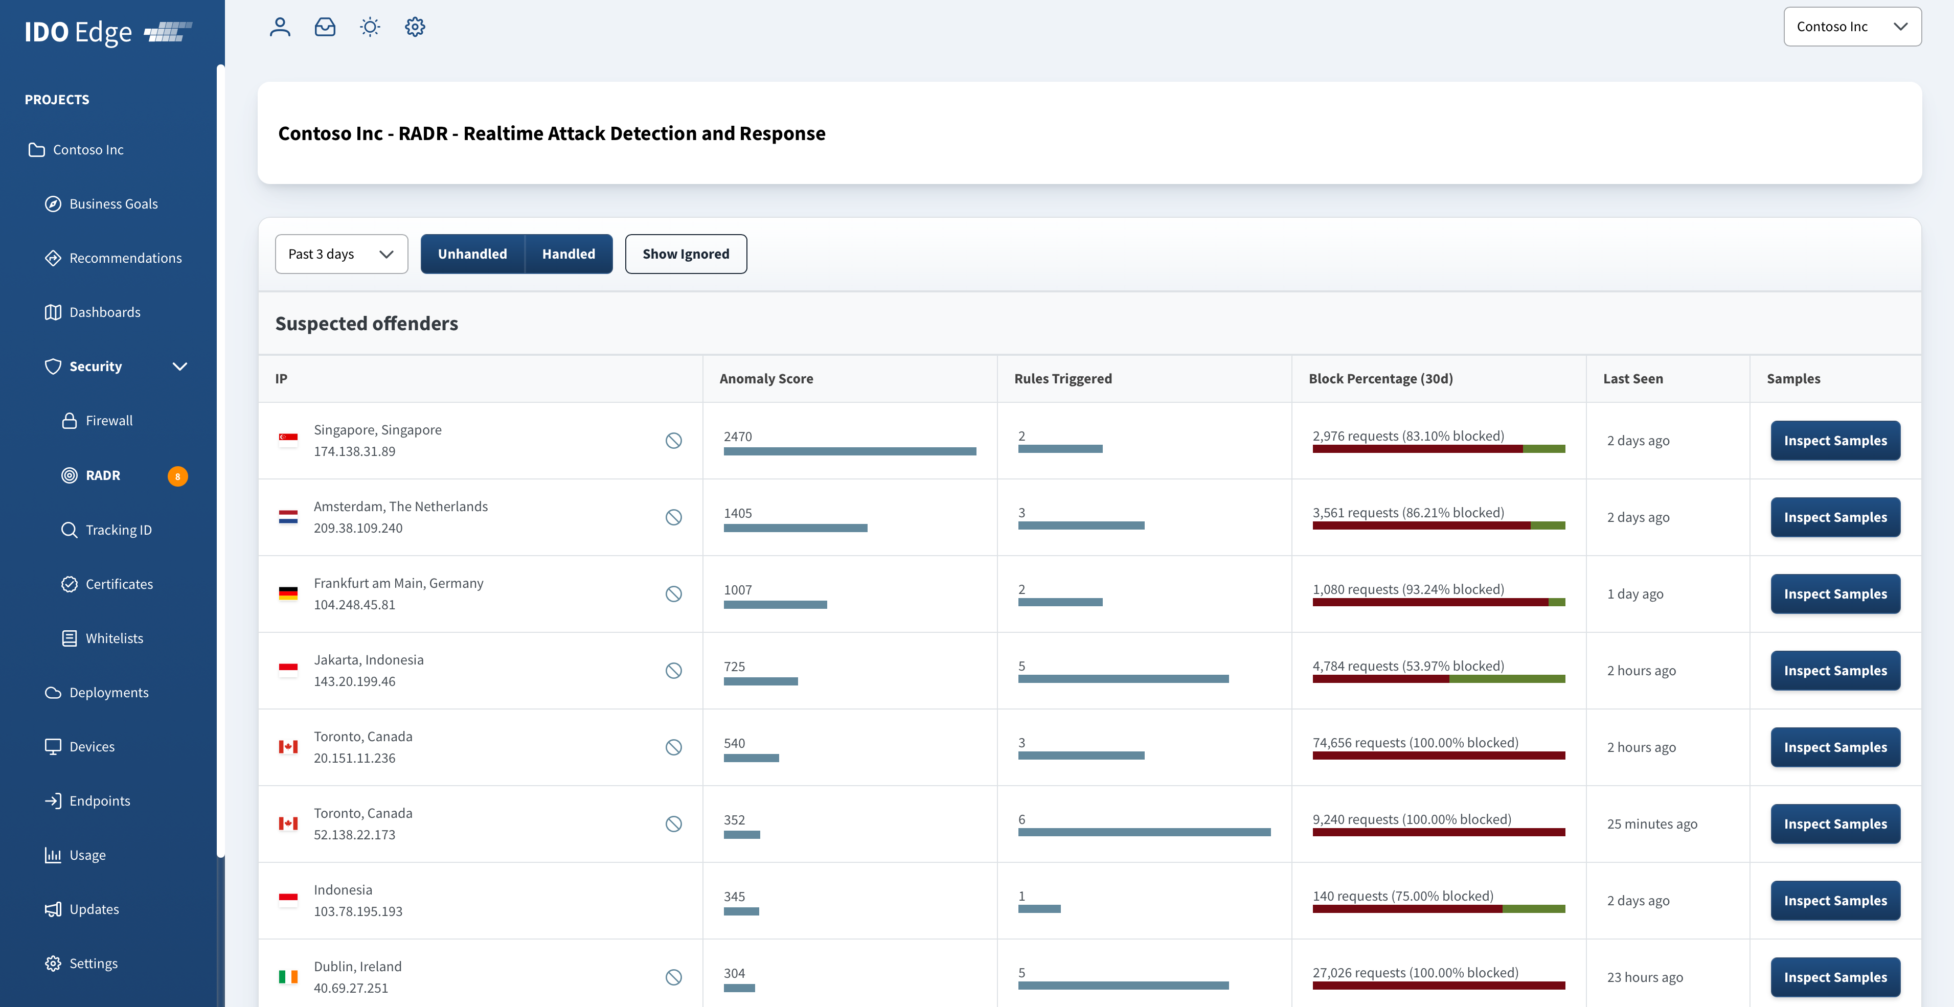Toggle light theme sun icon

coord(370,27)
